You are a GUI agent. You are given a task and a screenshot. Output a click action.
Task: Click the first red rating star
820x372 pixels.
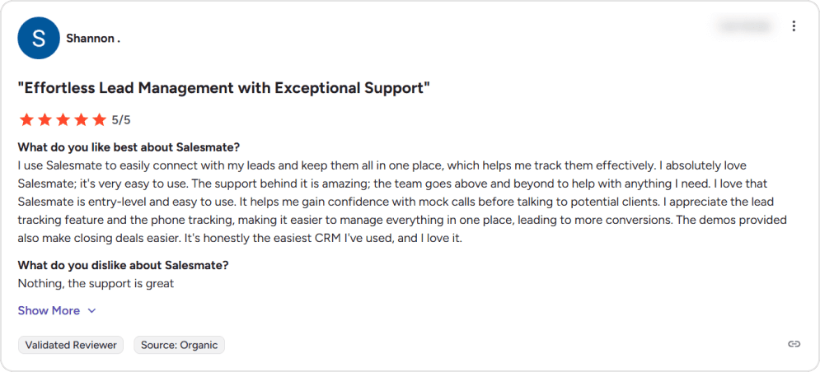[26, 120]
